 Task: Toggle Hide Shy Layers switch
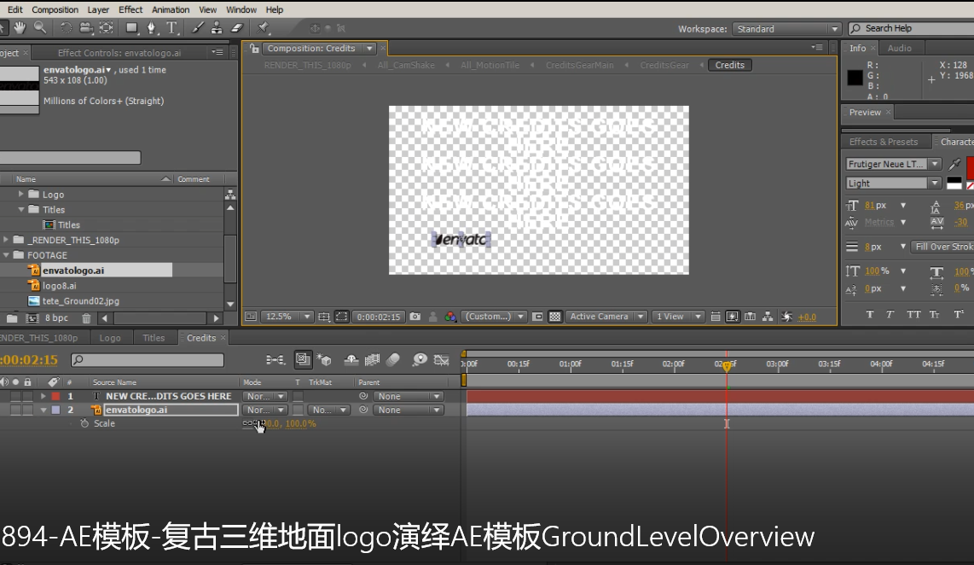click(x=351, y=360)
